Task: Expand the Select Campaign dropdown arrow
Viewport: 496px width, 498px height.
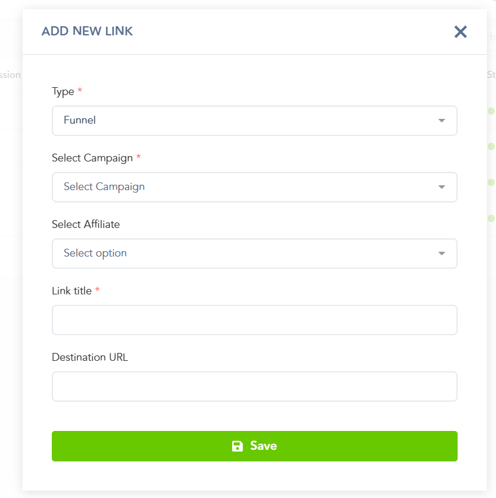Action: [442, 187]
